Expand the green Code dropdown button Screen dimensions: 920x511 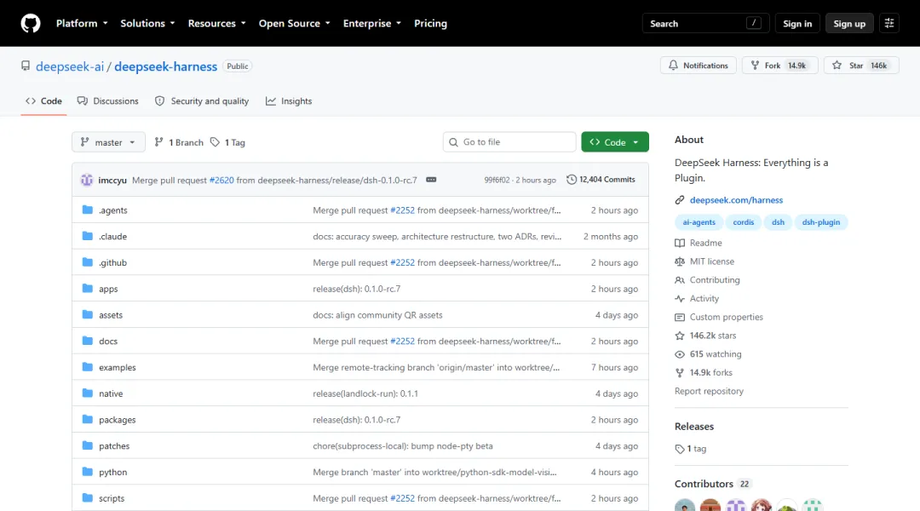point(615,142)
